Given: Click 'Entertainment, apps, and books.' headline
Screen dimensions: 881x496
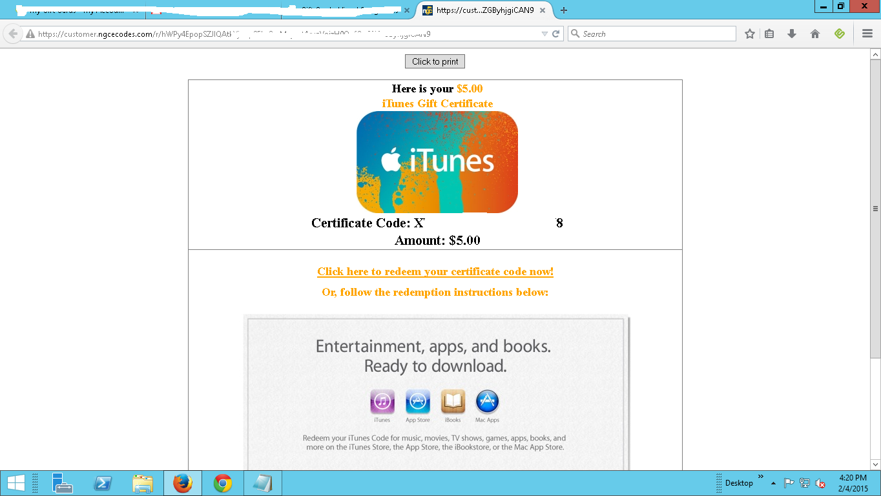Looking at the screenshot, I should [x=433, y=346].
